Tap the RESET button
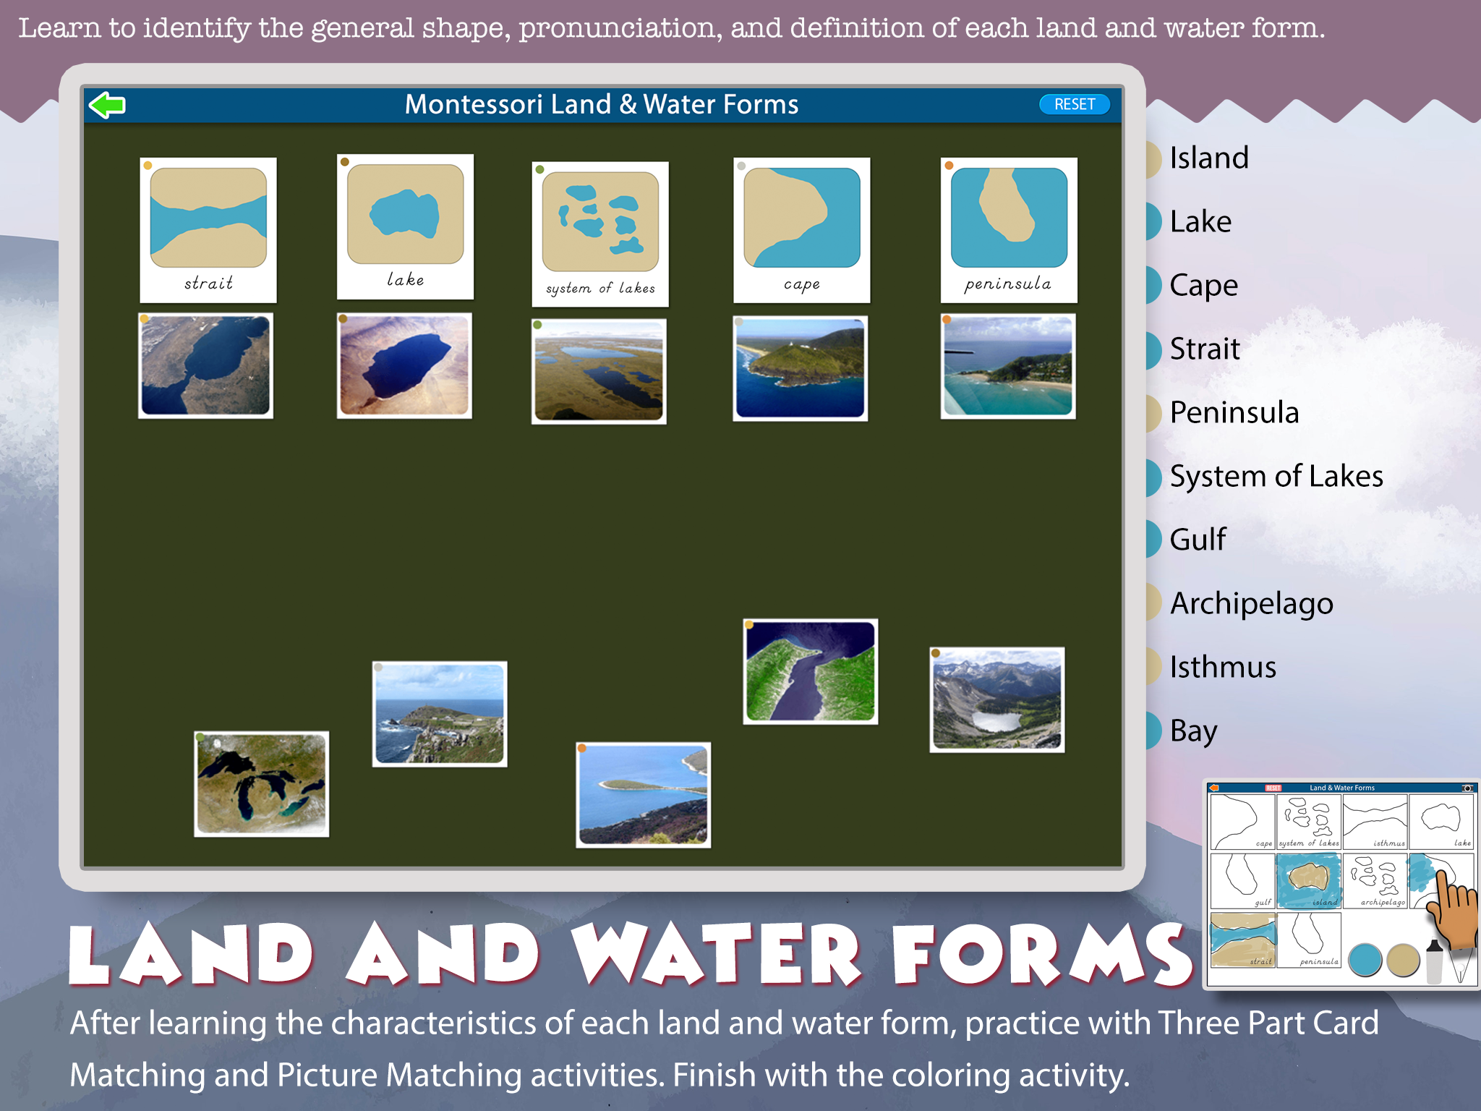 click(1074, 104)
